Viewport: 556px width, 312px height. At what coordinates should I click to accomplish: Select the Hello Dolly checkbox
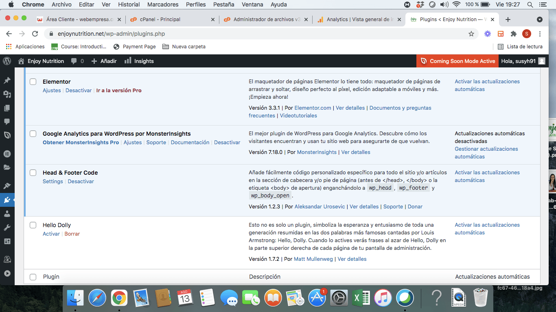tap(33, 225)
